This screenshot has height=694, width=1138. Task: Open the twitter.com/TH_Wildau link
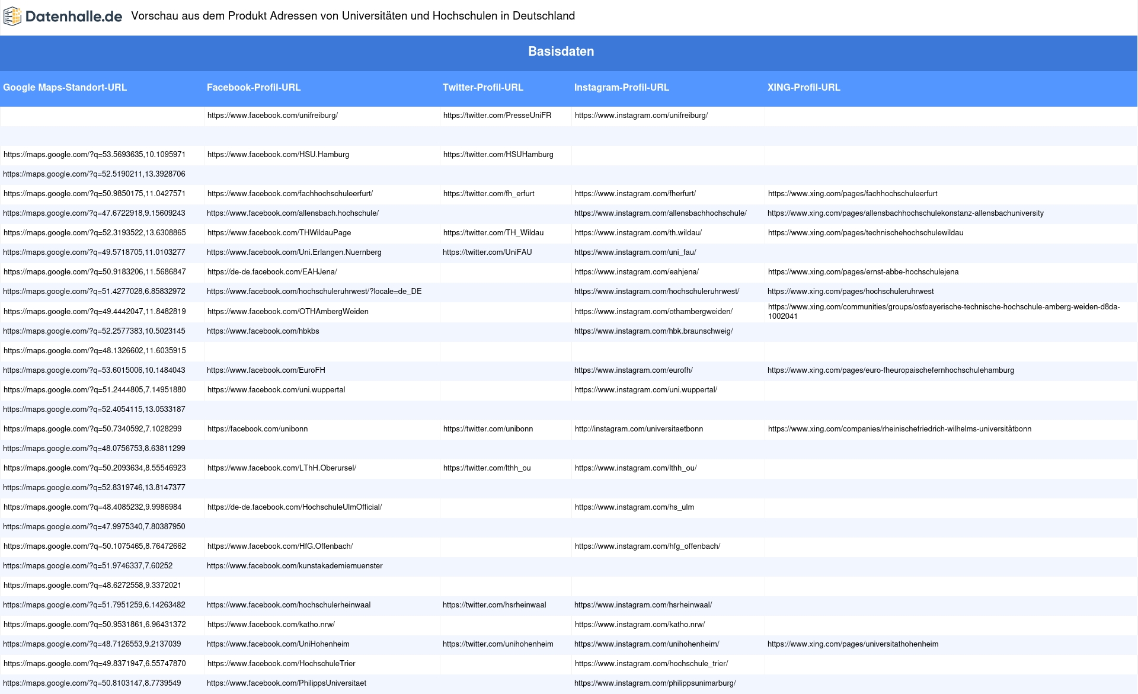click(x=494, y=233)
